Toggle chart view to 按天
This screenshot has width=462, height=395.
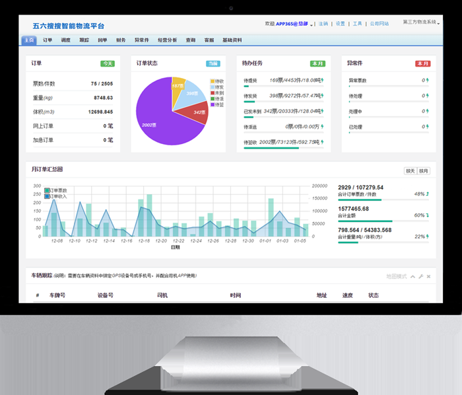pyautogui.click(x=410, y=171)
